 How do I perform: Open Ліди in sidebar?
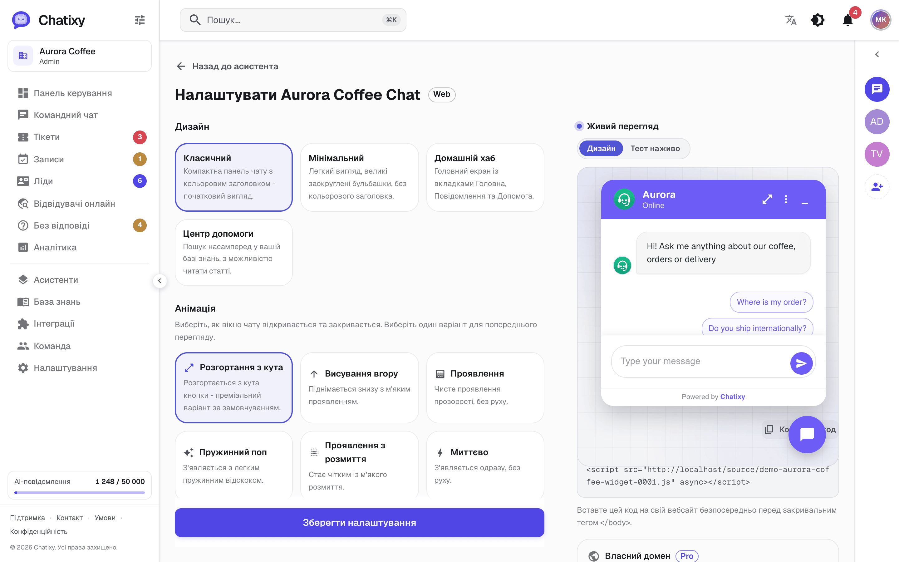tap(80, 181)
